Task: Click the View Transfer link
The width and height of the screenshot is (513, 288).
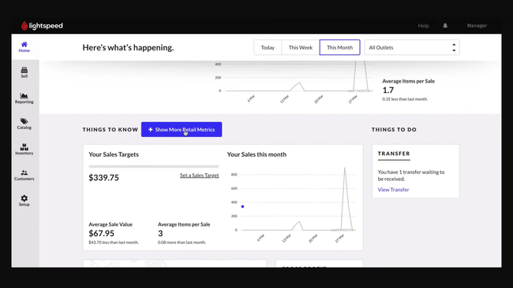Action: [x=393, y=190]
